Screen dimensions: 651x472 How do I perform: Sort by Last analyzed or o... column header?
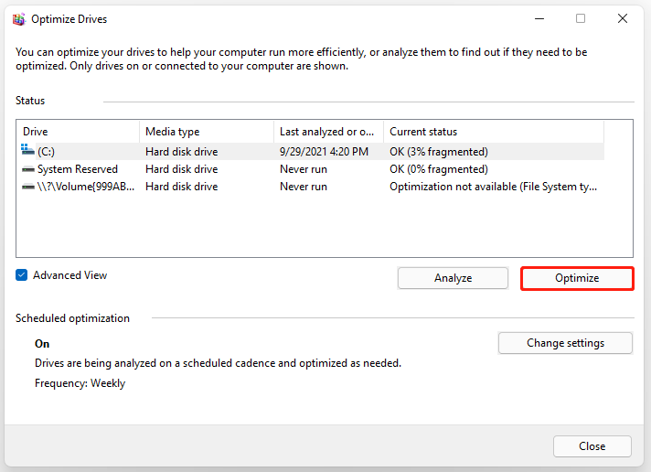329,132
